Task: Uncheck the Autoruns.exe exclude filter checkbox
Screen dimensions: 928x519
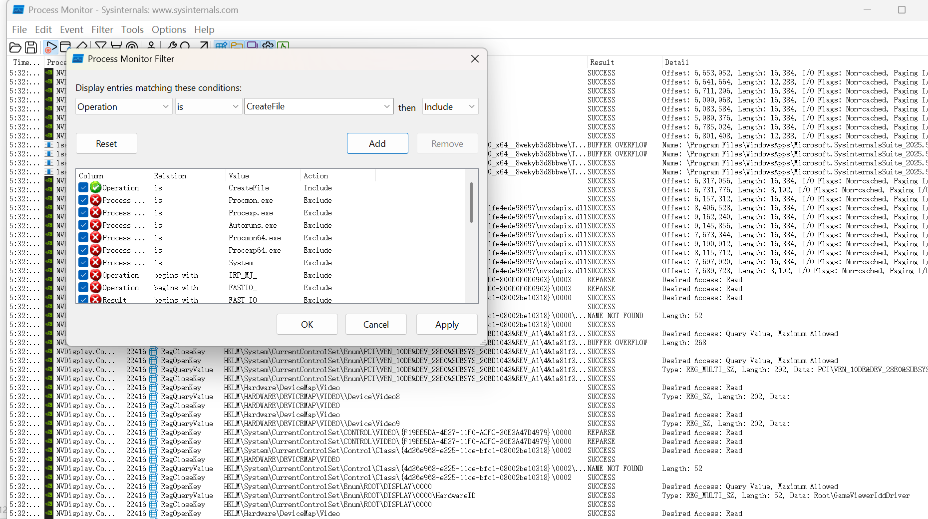Action: [x=83, y=225]
